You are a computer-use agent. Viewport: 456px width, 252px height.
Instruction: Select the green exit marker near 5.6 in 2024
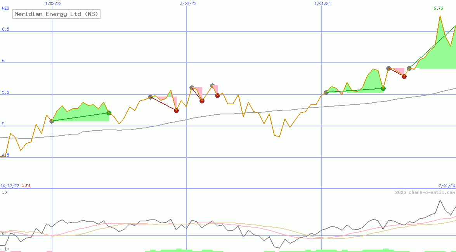click(383, 88)
